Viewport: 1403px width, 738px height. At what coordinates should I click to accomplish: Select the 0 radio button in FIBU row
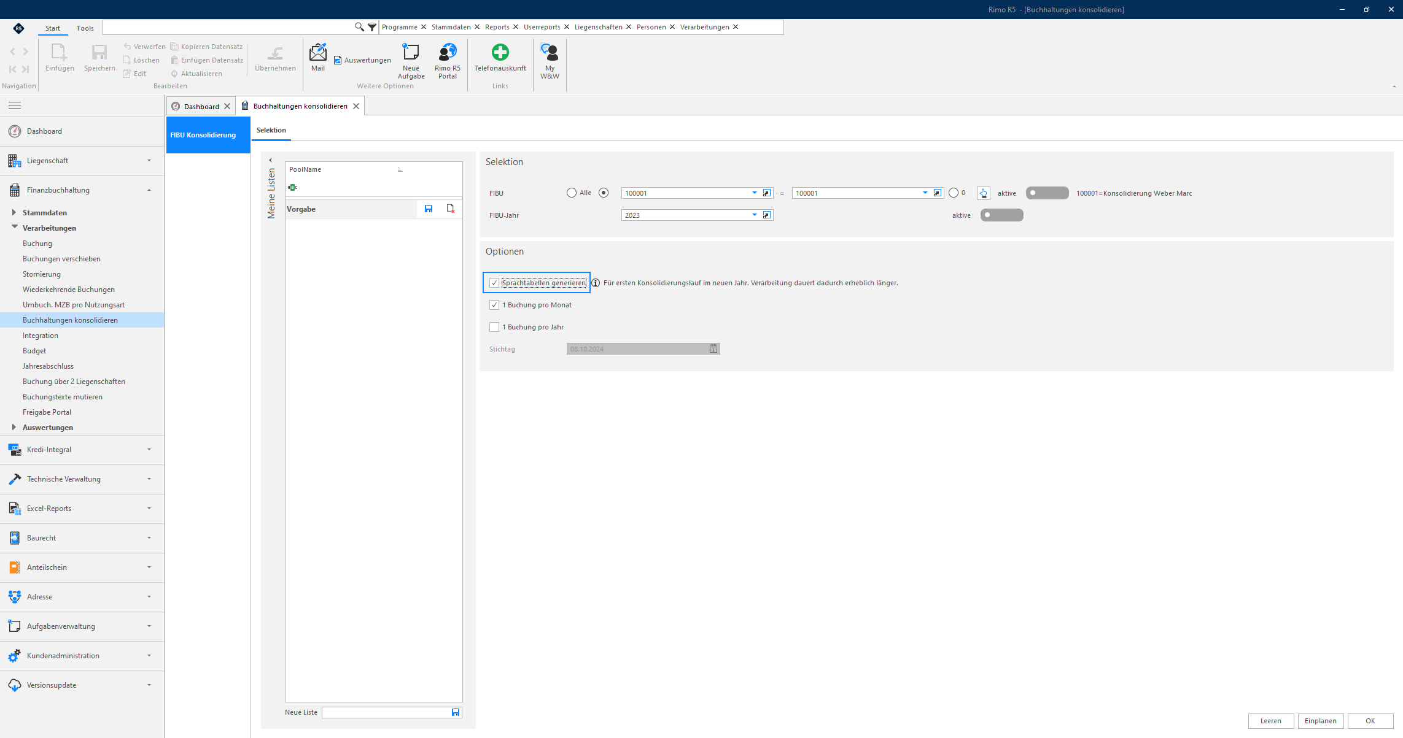tap(954, 193)
